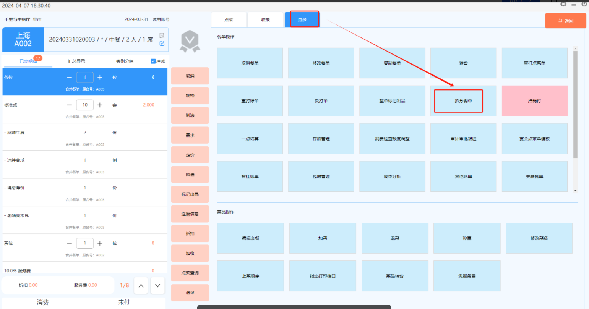Click the pink 扫码付 tile
This screenshot has height=309, width=589.
pyautogui.click(x=534, y=101)
